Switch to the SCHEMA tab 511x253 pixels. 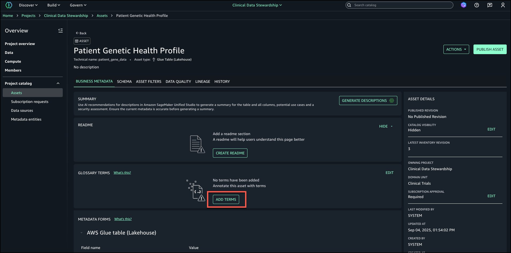124,81
